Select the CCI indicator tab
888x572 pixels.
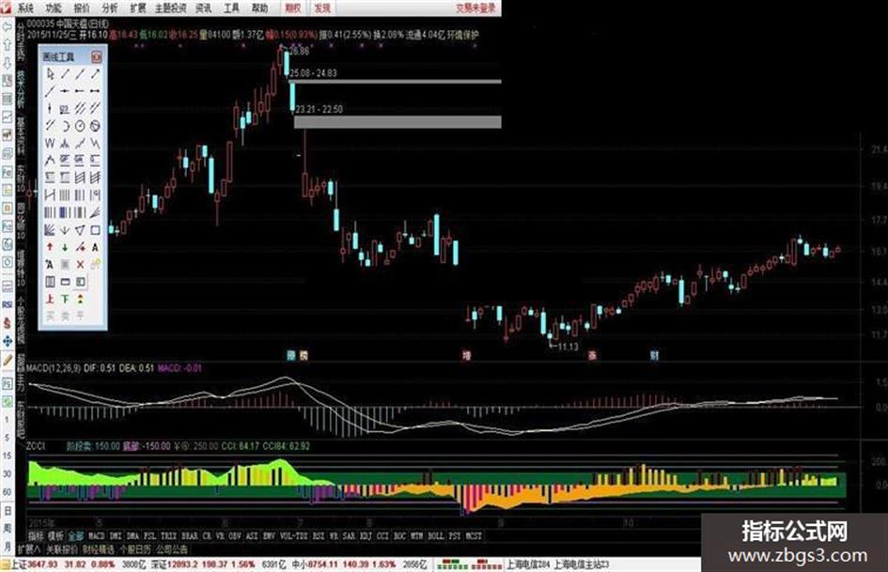click(382, 535)
